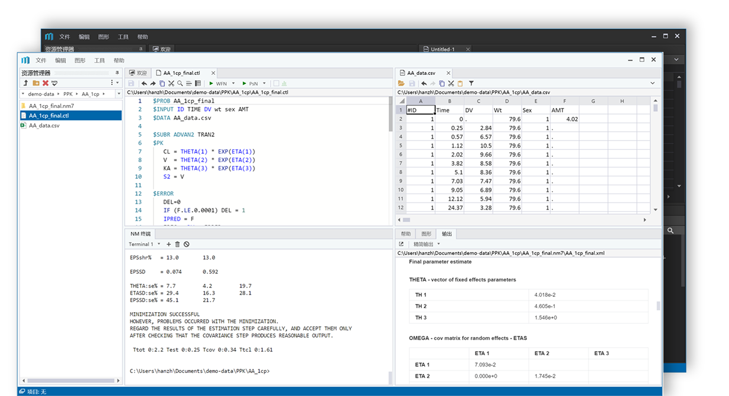Open the dropdown arrow next to WFN

[x=233, y=83]
